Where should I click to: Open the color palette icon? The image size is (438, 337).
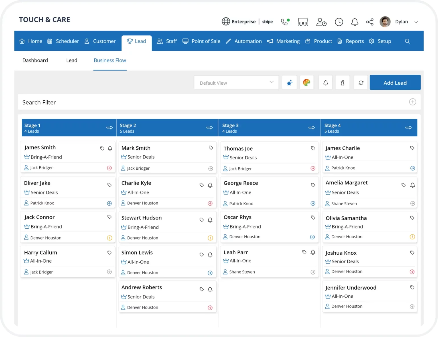(307, 83)
